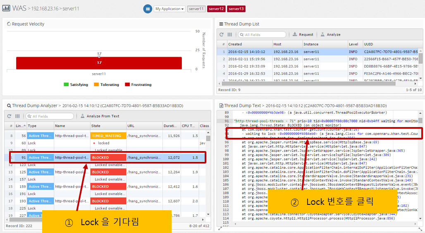Sort Analyzer table by Line column
This screenshot has width=425, height=233.
pos(20,125)
